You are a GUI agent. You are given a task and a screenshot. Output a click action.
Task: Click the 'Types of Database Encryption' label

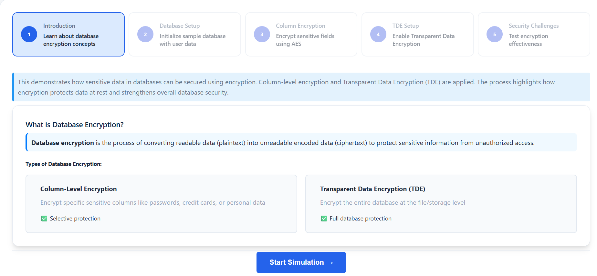(64, 164)
